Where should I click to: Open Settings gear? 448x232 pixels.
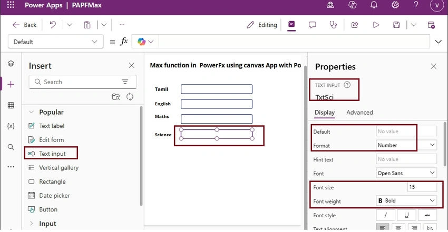[x=395, y=5]
